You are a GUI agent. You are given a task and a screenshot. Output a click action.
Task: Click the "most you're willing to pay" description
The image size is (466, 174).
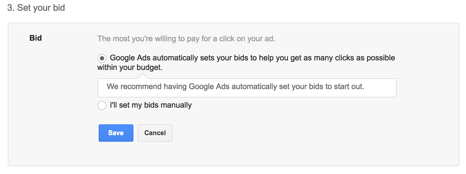[x=186, y=39]
